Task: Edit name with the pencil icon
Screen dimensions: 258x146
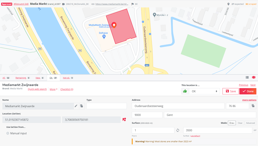Action: (x=76, y=106)
